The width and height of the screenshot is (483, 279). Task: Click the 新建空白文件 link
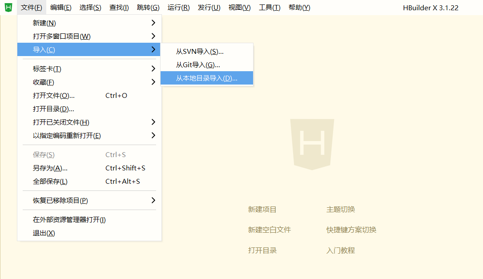point(270,230)
